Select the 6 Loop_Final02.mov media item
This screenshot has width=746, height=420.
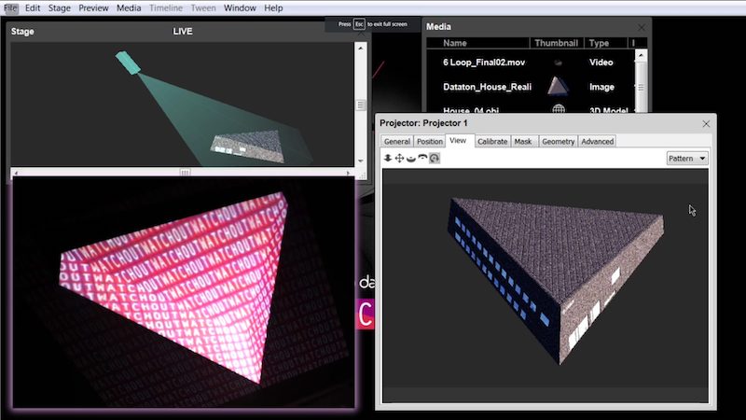point(482,62)
